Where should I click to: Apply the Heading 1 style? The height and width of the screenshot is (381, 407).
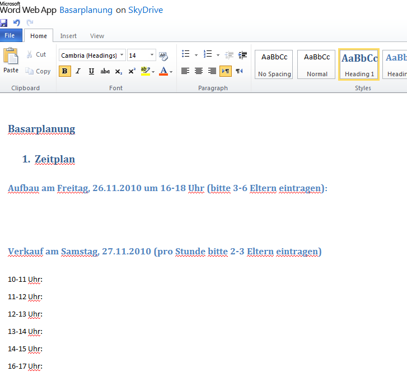pyautogui.click(x=359, y=64)
